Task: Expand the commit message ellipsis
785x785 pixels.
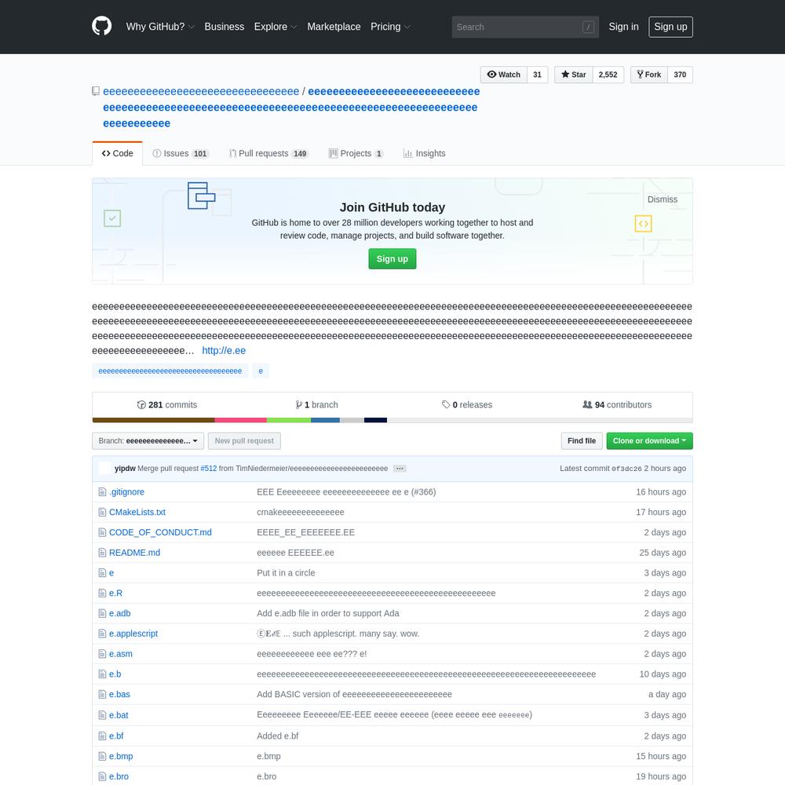Action: click(400, 469)
